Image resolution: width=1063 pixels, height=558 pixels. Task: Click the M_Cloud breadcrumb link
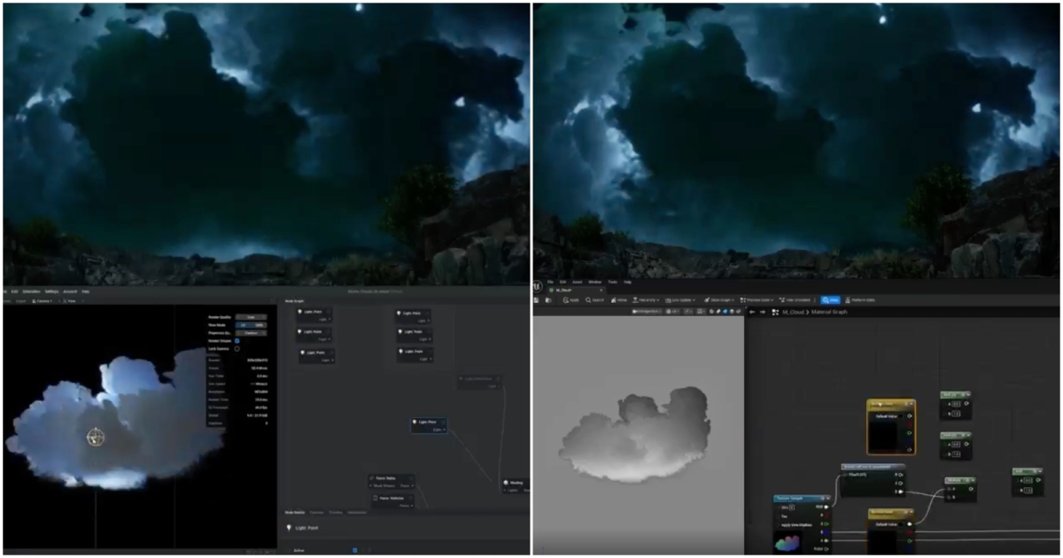[793, 312]
